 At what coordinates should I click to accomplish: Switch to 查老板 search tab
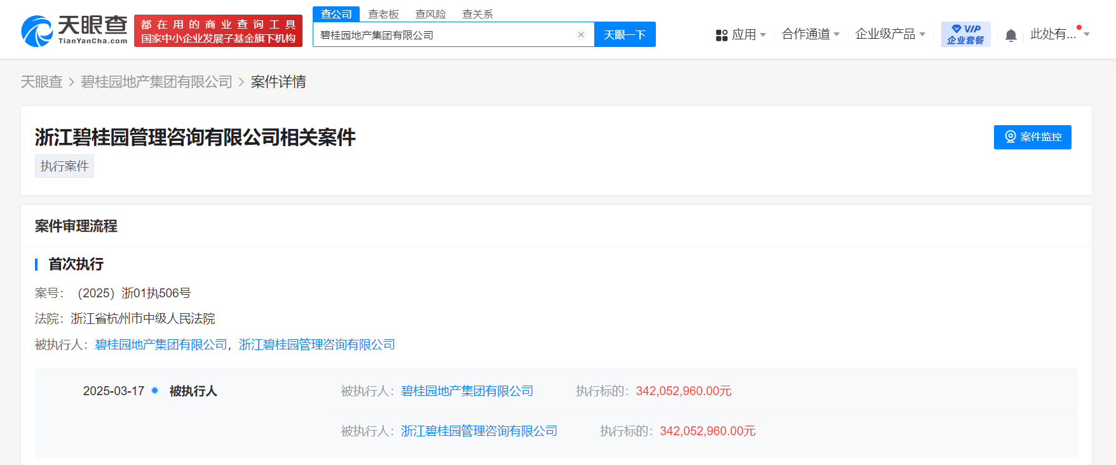(x=383, y=14)
